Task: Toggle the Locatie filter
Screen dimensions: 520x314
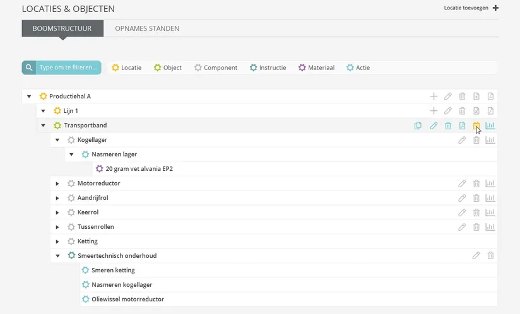Action: 126,67
